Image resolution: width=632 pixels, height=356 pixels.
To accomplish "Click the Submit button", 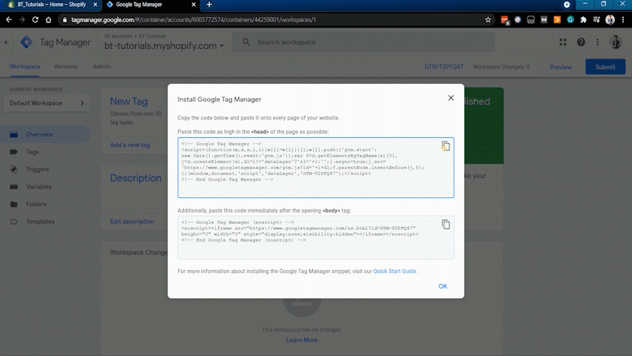I will point(605,67).
